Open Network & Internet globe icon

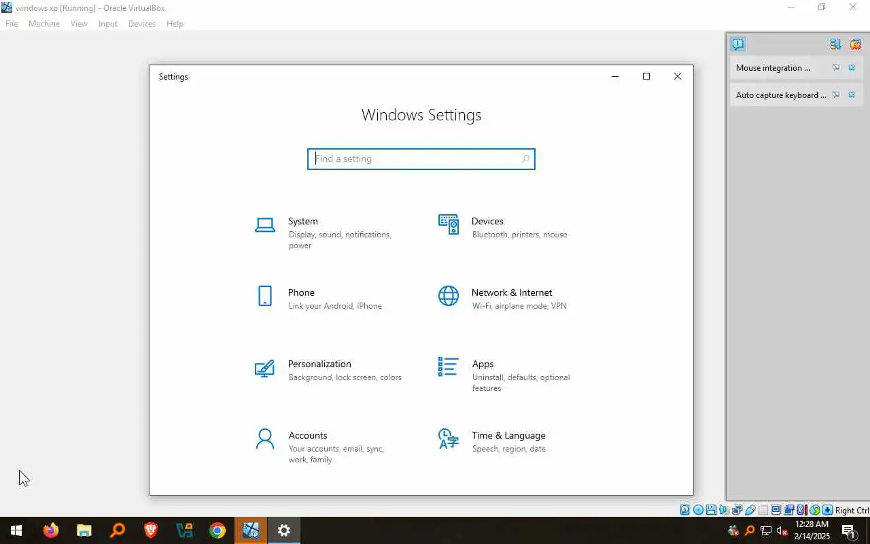pos(449,296)
